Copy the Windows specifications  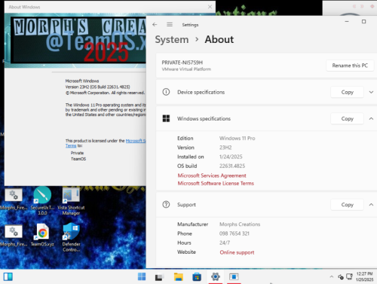347,118
